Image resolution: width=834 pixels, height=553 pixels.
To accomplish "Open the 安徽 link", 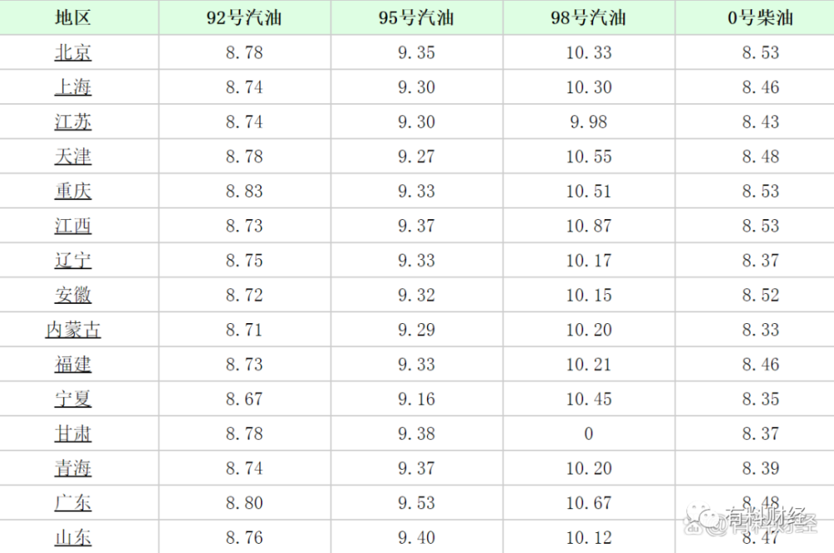I will 73,296.
